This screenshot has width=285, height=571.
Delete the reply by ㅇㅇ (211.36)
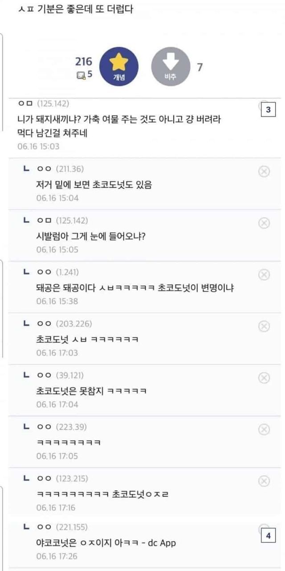coord(264,171)
